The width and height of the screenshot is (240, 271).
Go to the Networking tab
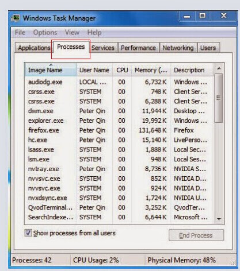178,48
